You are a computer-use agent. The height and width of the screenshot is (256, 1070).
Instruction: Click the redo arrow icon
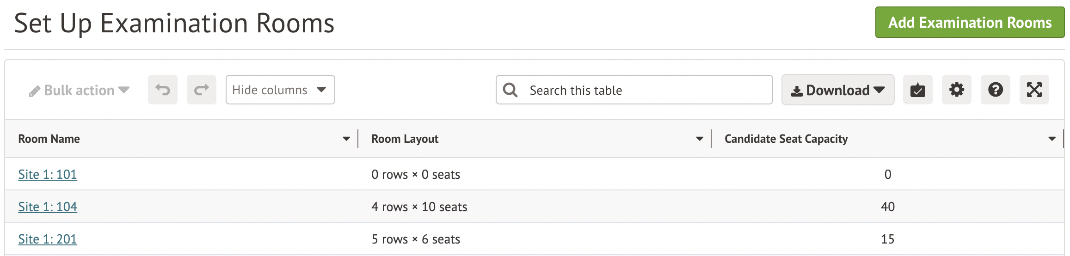202,90
